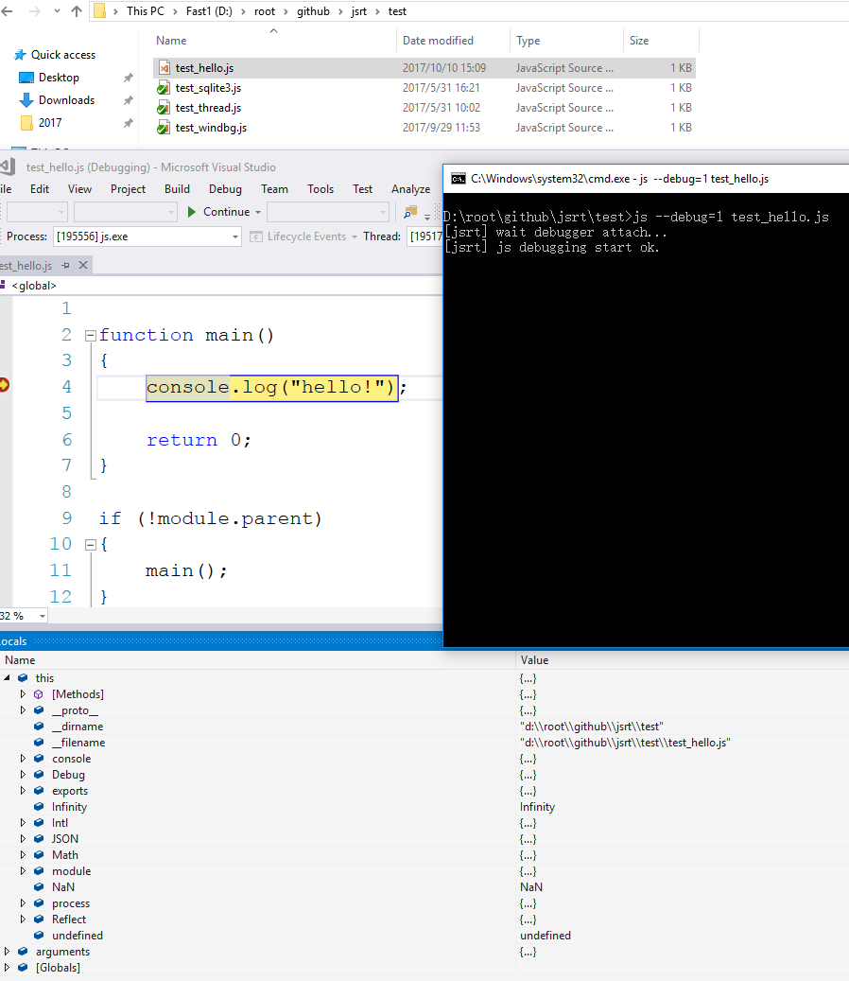Click the [Methods] purple cube icon

coord(39,694)
